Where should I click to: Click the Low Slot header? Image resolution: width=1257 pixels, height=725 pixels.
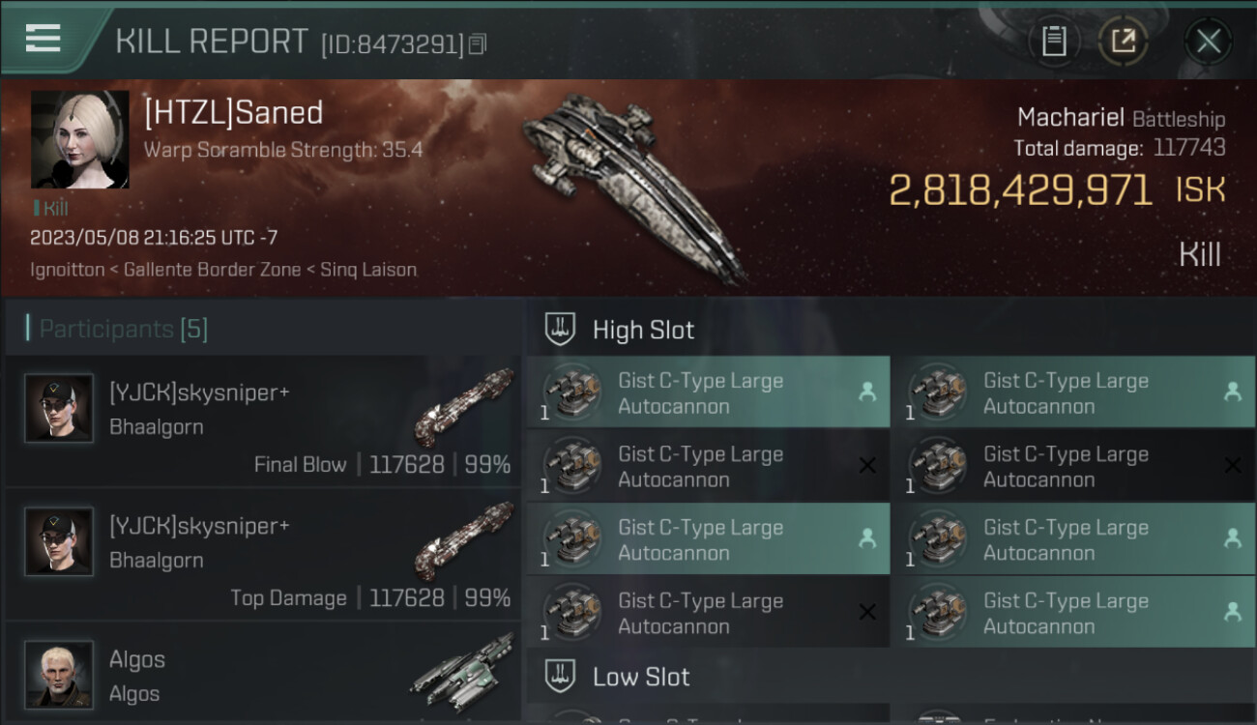point(641,677)
